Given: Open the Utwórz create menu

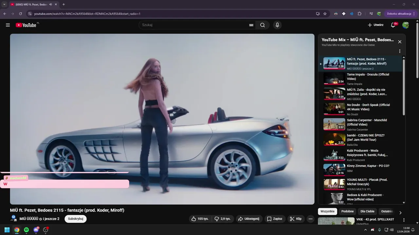Looking at the screenshot, I should point(375,25).
